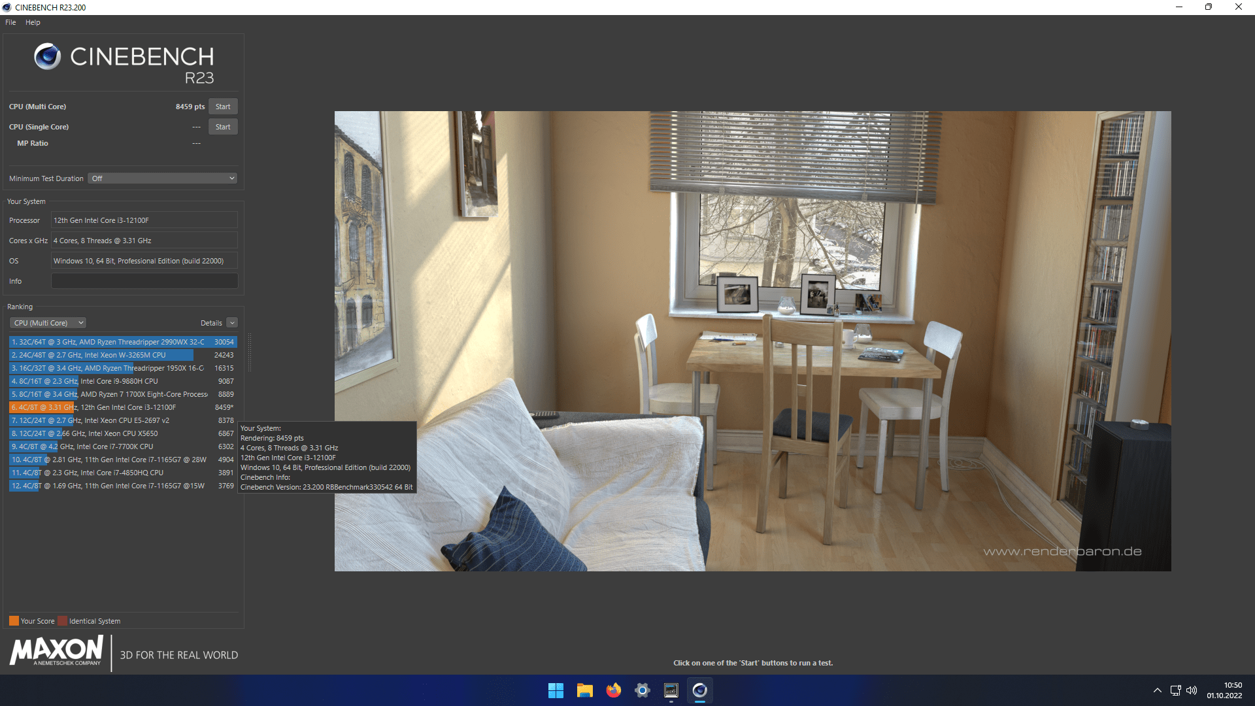
Task: Select your score row Core i3-12100F
Action: coord(123,407)
